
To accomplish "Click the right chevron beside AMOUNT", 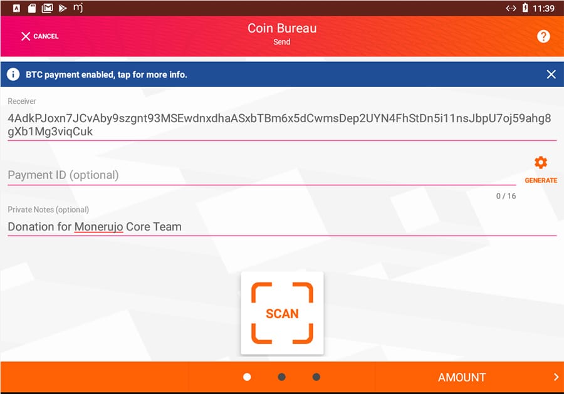I will pyautogui.click(x=555, y=377).
